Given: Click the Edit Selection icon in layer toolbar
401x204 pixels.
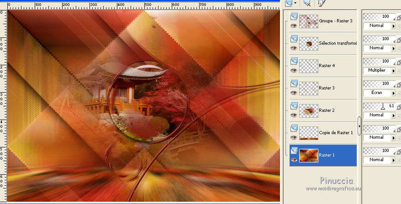Looking at the screenshot, I should tap(322, 3).
